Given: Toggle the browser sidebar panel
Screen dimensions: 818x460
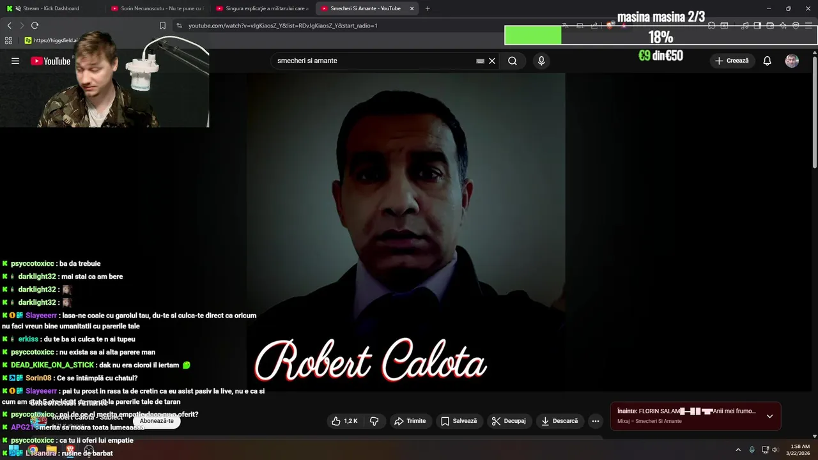Looking at the screenshot, I should point(757,26).
